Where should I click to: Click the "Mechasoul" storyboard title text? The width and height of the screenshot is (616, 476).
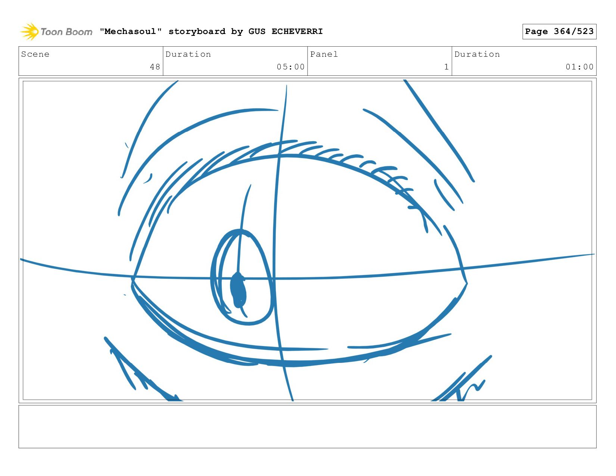(x=211, y=31)
